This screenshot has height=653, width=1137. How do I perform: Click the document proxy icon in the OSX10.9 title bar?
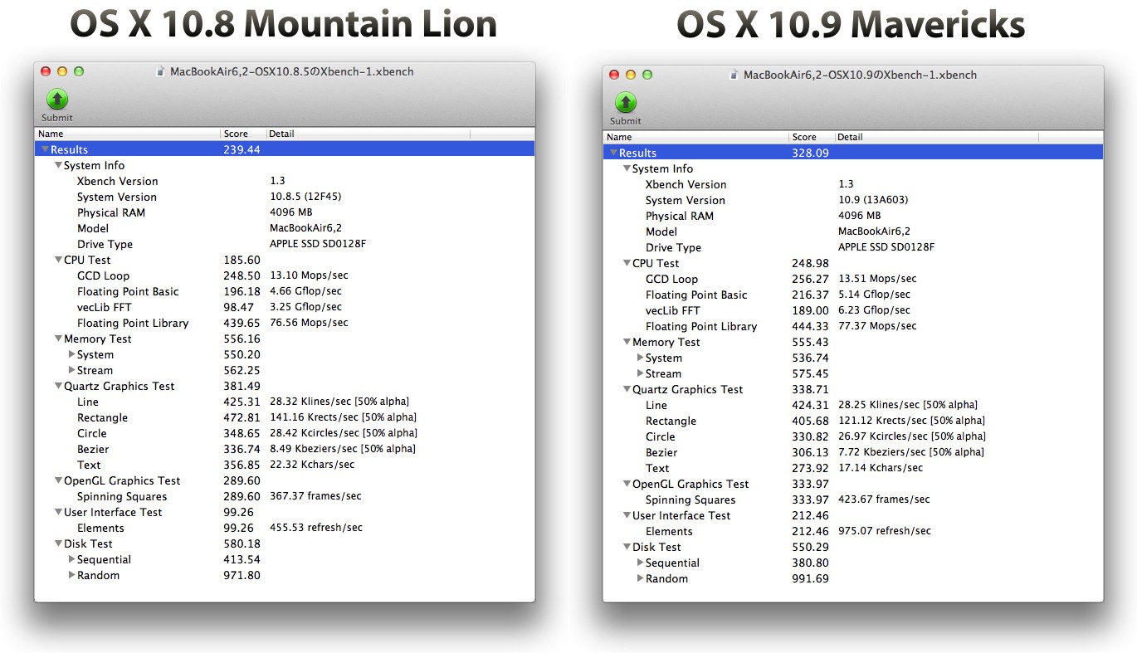pyautogui.click(x=734, y=75)
